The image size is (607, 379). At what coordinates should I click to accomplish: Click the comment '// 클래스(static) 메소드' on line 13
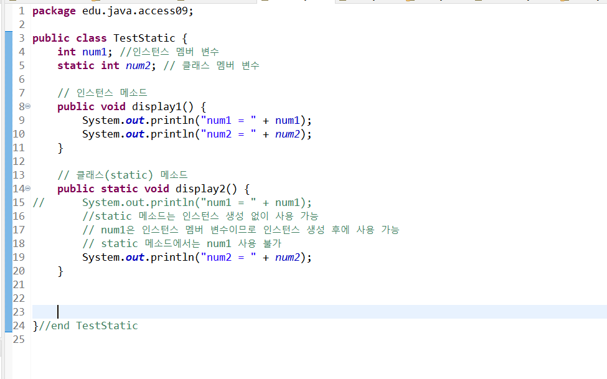click(x=122, y=175)
